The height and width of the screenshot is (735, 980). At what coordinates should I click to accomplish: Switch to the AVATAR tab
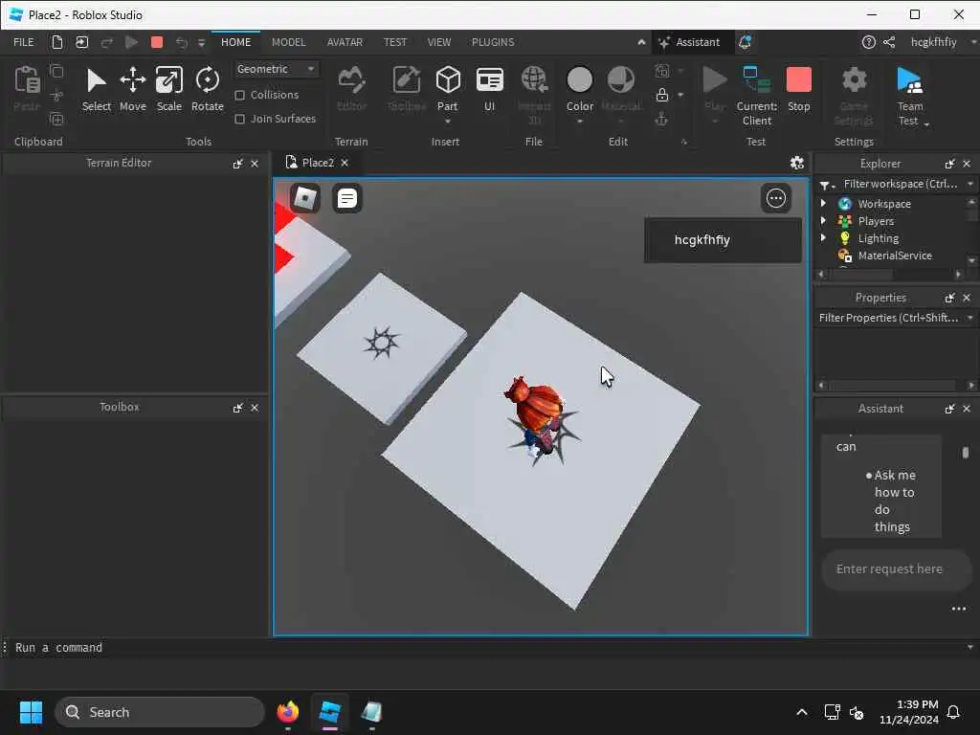point(345,42)
